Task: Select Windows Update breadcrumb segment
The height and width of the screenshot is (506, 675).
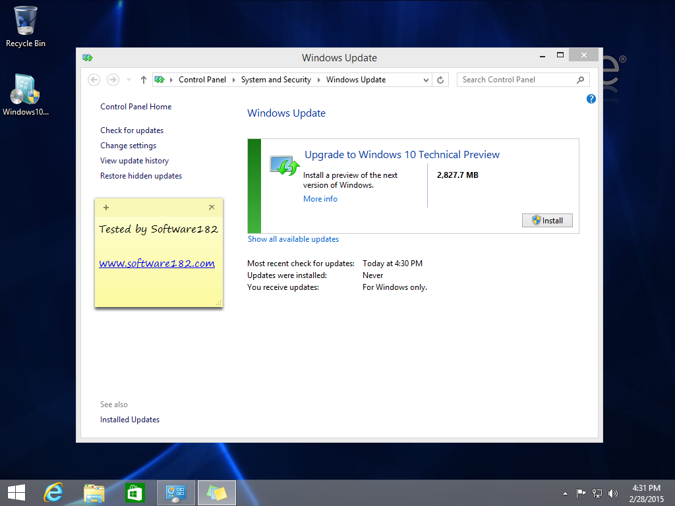Action: click(x=355, y=80)
